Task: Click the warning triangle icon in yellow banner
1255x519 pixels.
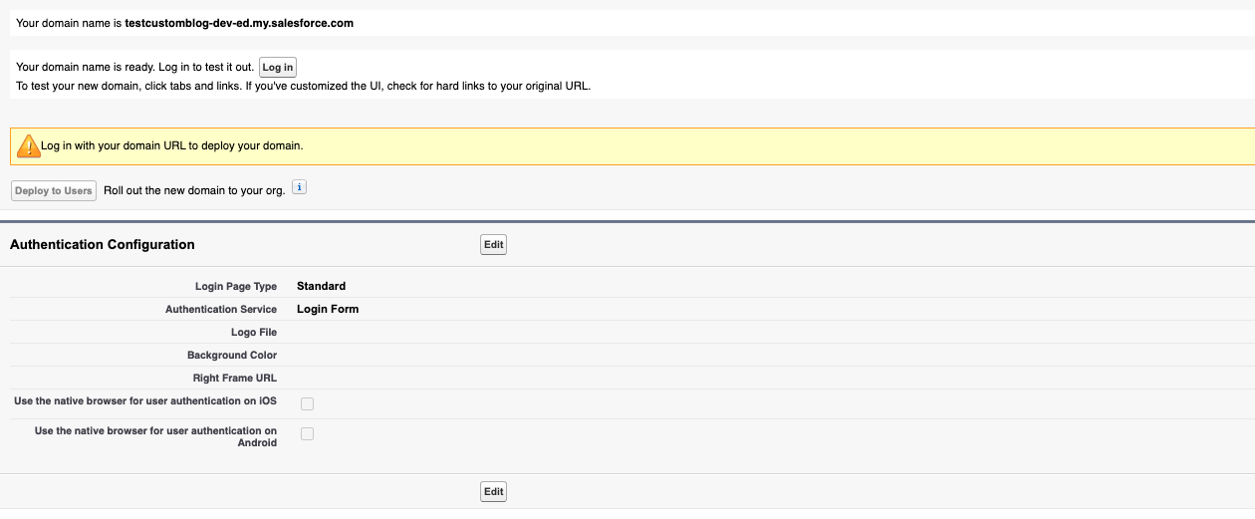Action: point(28,146)
